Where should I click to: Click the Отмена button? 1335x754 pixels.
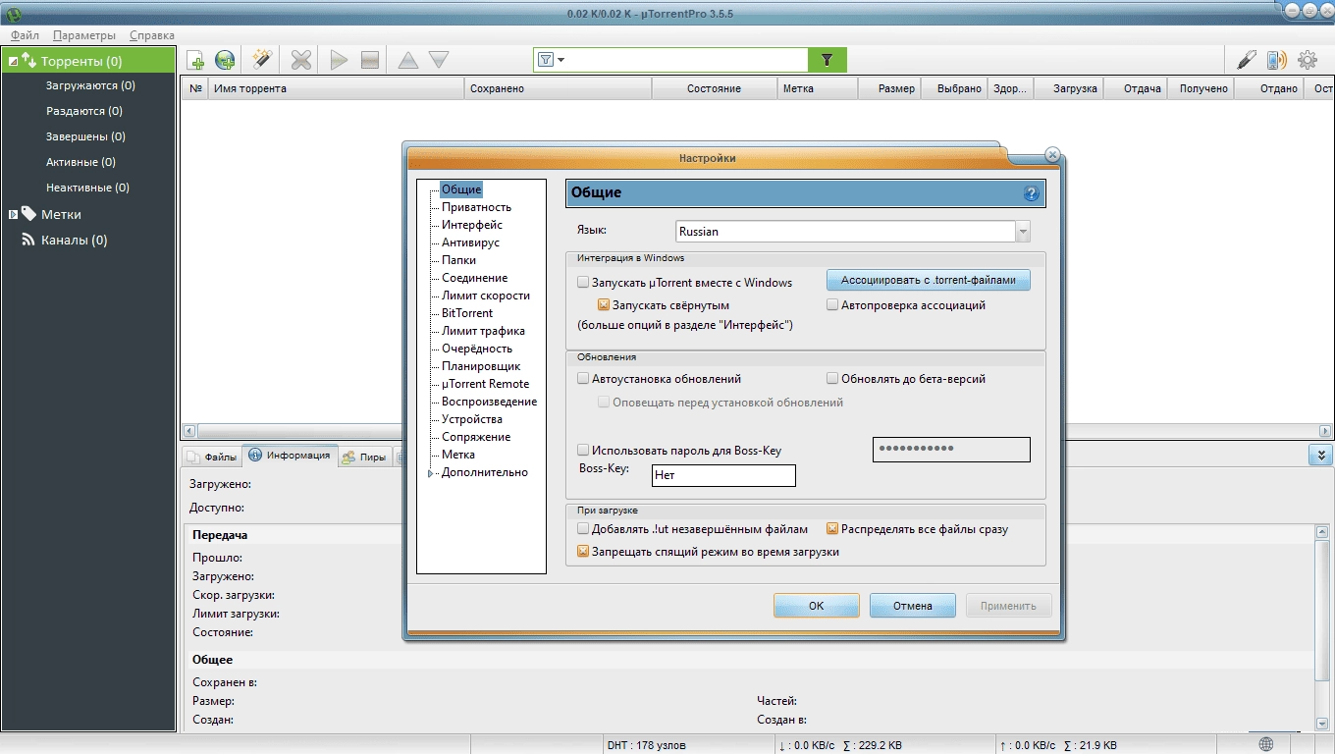[912, 606]
